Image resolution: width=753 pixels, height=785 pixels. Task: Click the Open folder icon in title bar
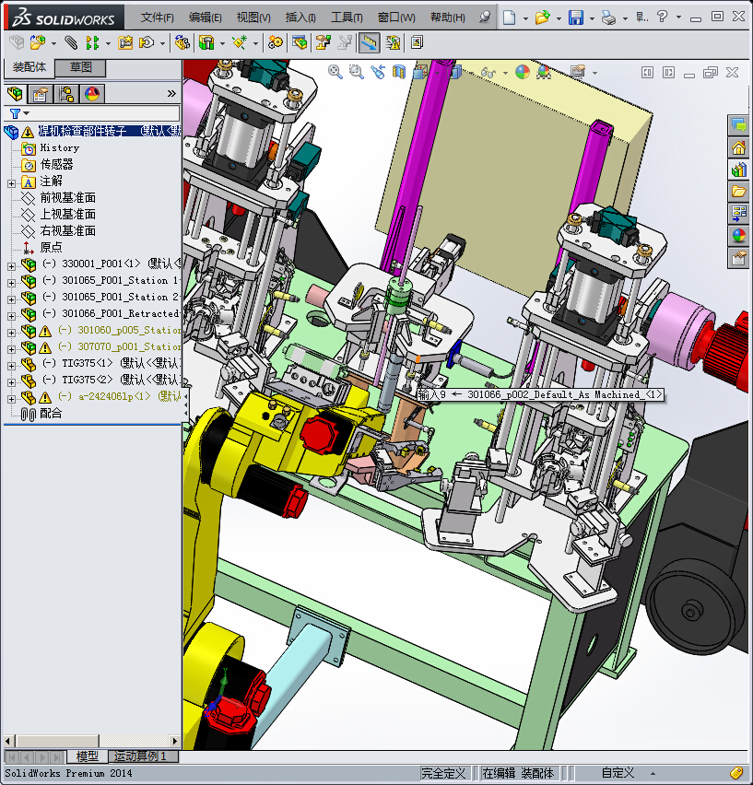pos(542,18)
